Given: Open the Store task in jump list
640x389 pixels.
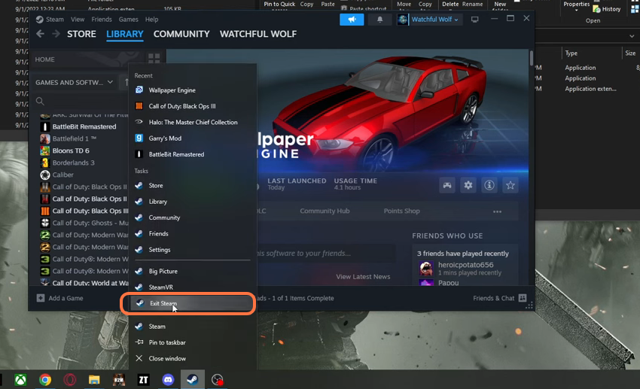Looking at the screenshot, I should pyautogui.click(x=193, y=186).
